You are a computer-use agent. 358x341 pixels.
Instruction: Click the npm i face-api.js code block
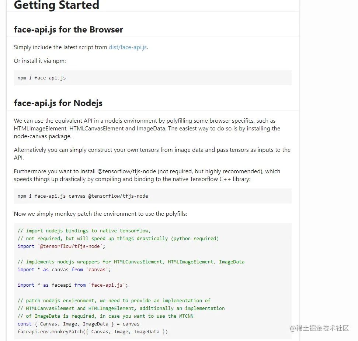[x=153, y=78]
